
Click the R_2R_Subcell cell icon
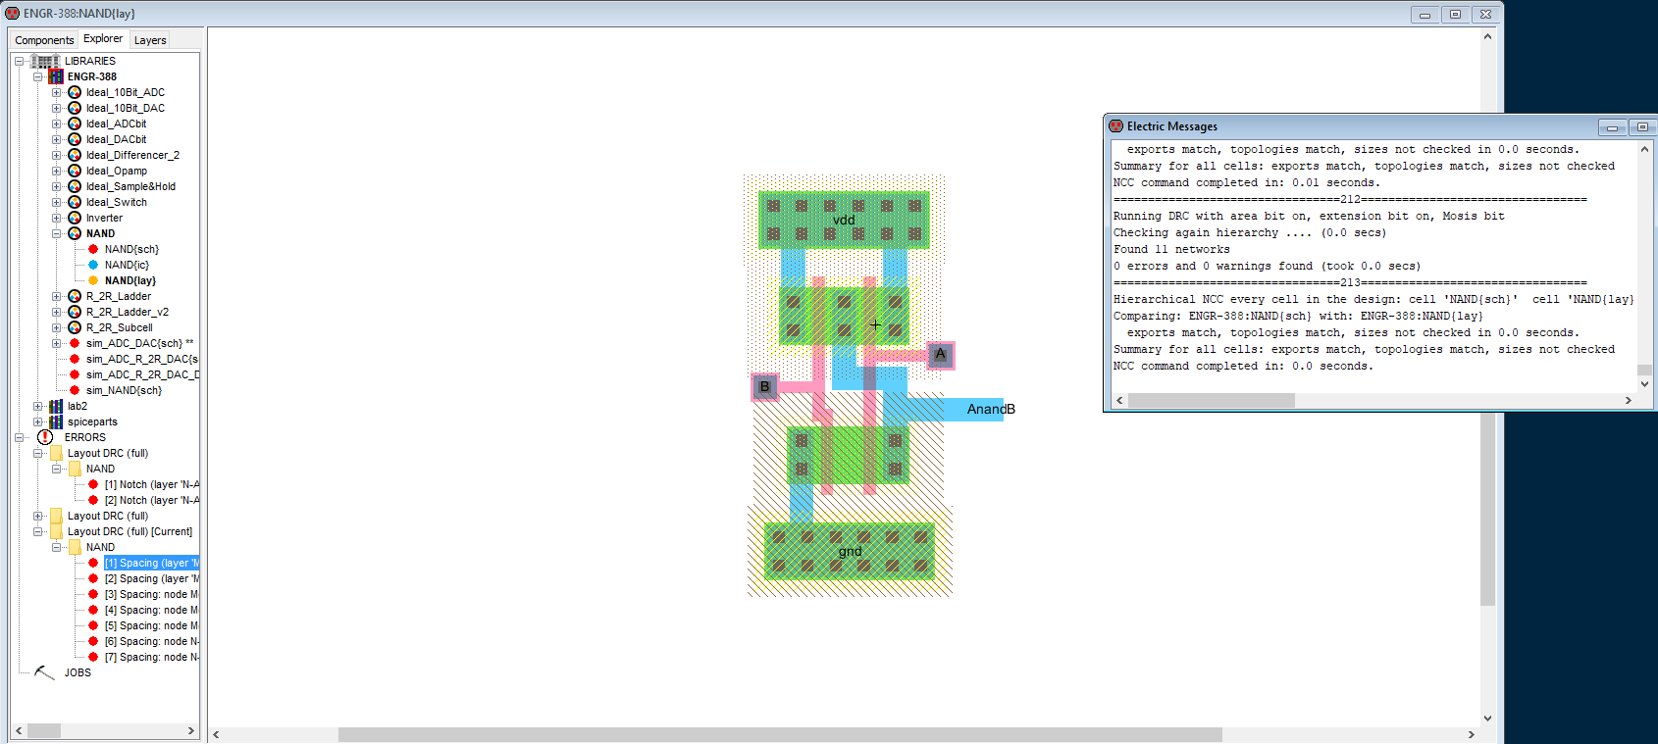click(75, 327)
